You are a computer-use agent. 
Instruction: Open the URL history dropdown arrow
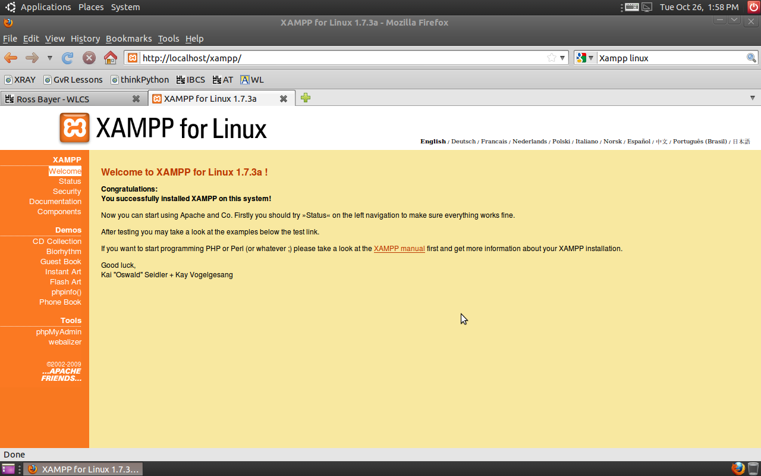click(x=562, y=58)
